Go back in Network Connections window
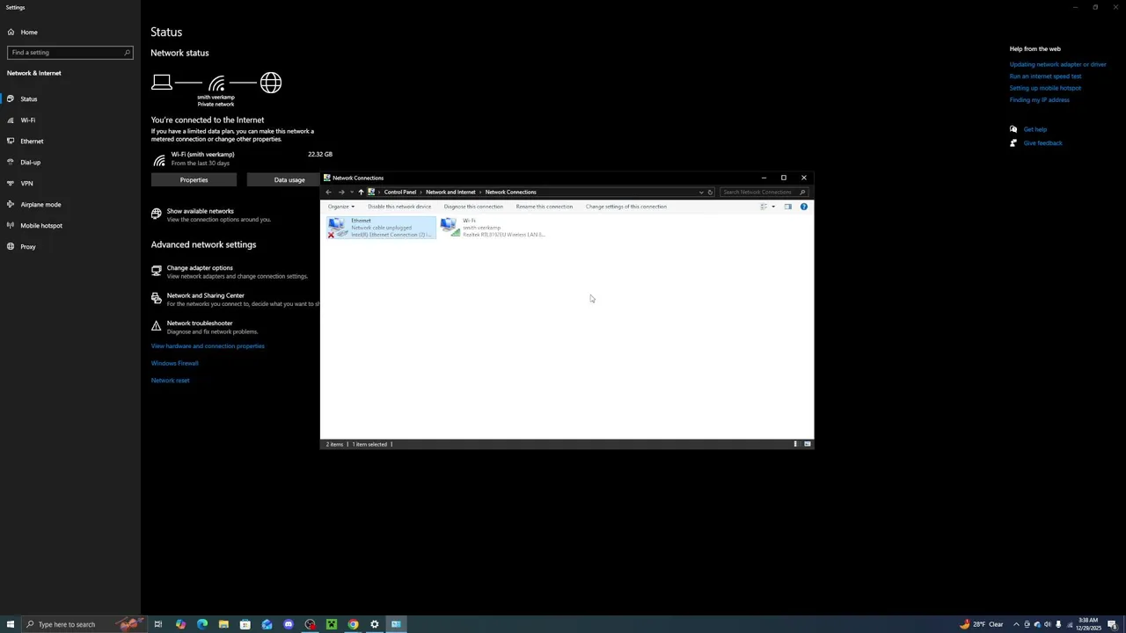The width and height of the screenshot is (1126, 633). pyautogui.click(x=329, y=192)
